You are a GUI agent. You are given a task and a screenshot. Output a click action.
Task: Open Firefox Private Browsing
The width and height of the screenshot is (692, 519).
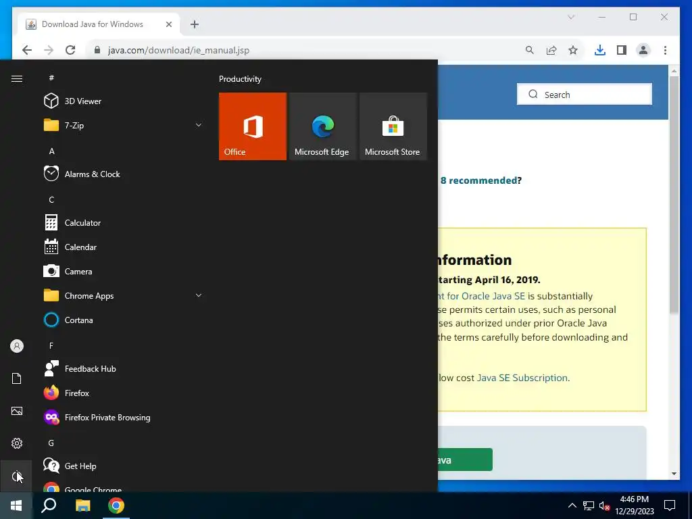[124, 418]
